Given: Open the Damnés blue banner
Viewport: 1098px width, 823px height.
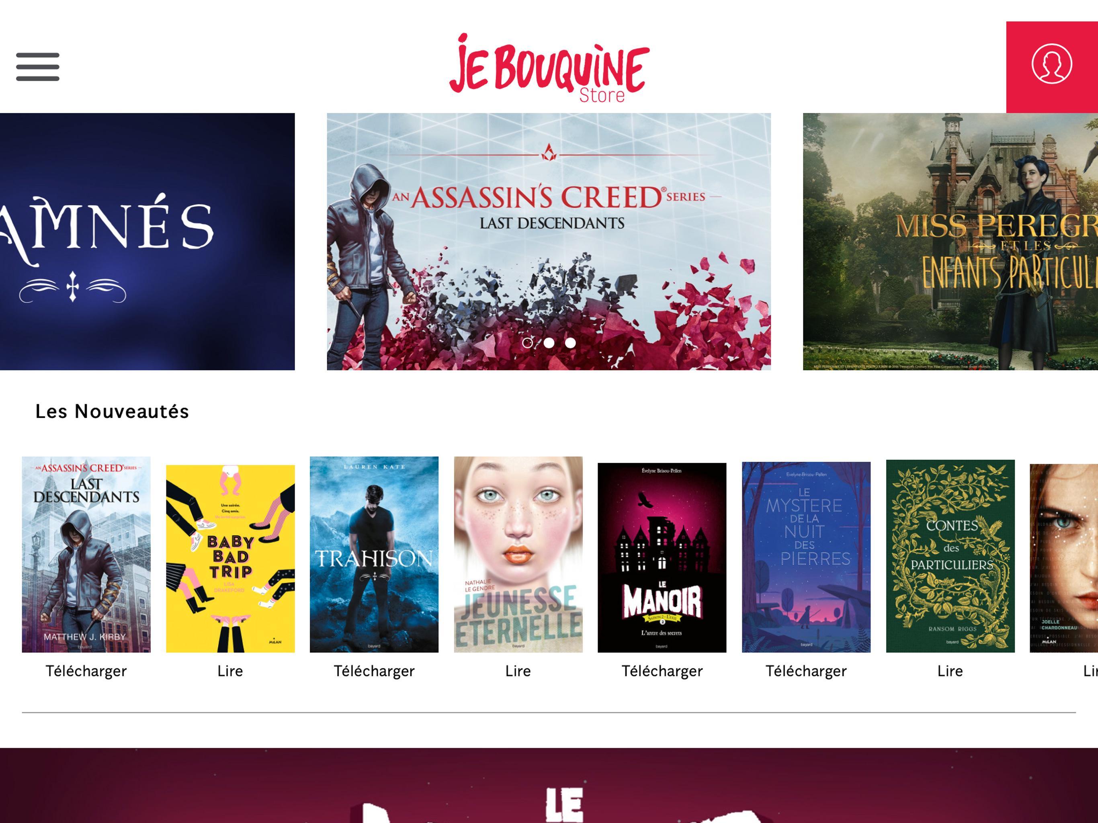Looking at the screenshot, I should [x=147, y=241].
